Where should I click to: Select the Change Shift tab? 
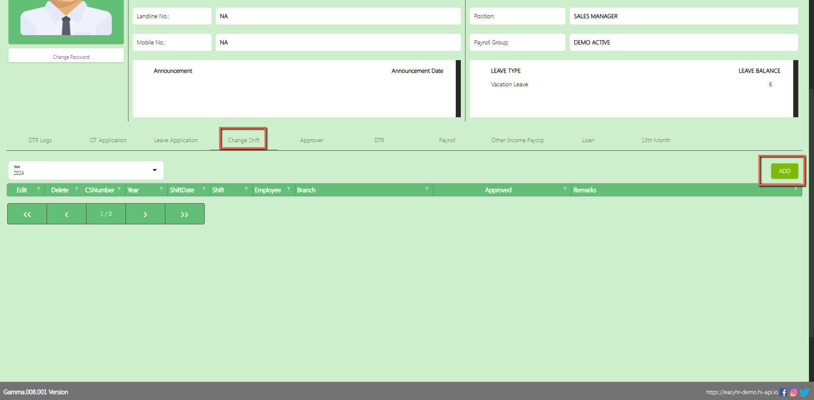pyautogui.click(x=244, y=140)
